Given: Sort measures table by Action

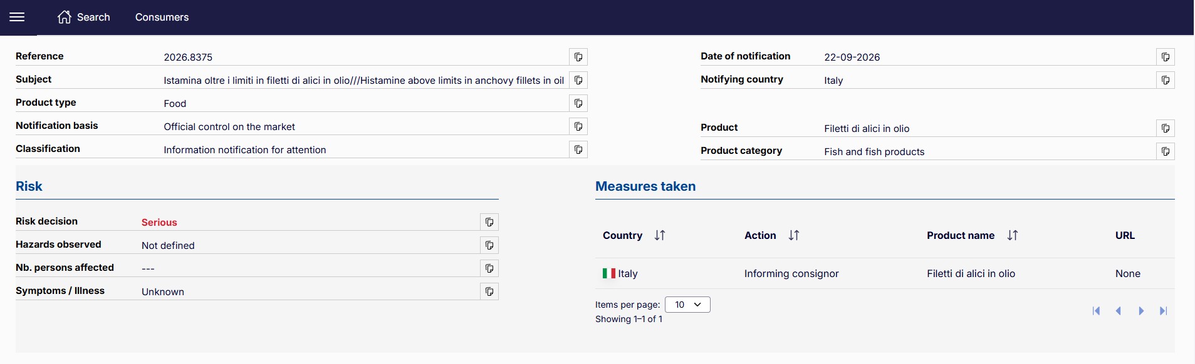Looking at the screenshot, I should tap(794, 235).
